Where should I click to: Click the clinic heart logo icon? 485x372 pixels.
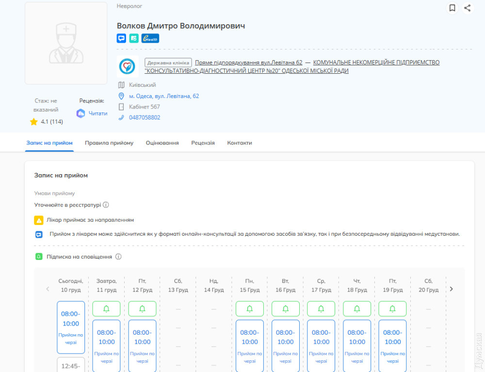click(127, 66)
